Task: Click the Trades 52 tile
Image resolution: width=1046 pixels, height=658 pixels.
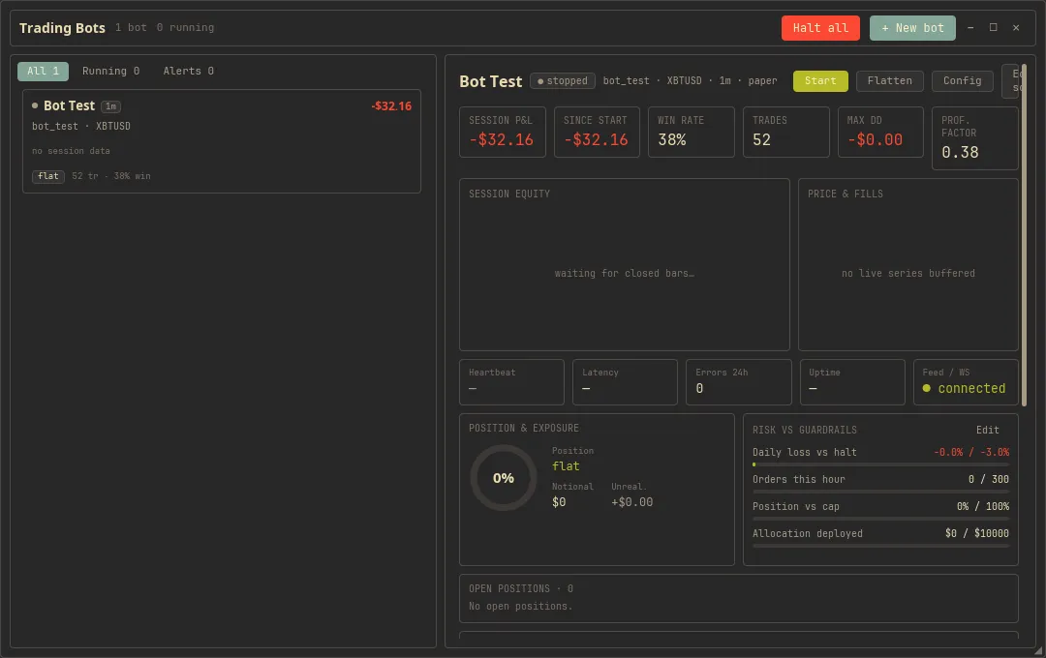Action: point(785,132)
